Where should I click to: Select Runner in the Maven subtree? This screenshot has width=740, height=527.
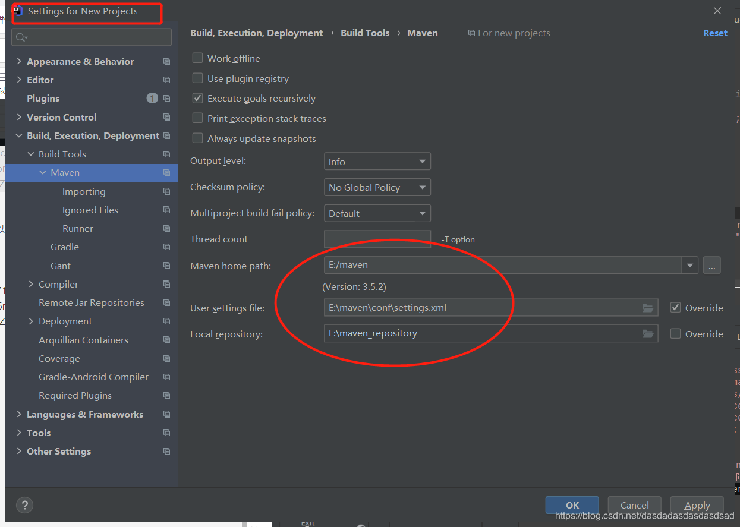pyautogui.click(x=78, y=229)
